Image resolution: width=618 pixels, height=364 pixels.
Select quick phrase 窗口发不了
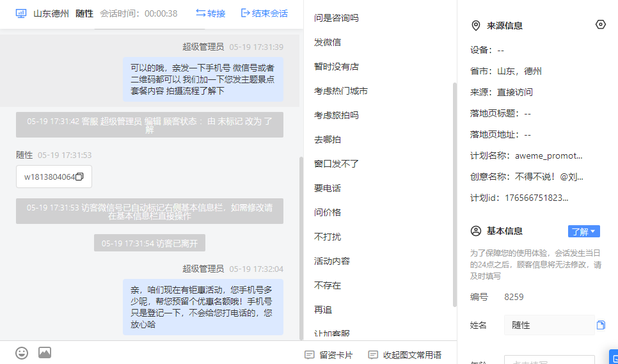coord(337,164)
